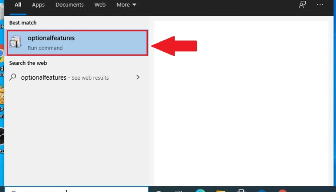Click the magnifier icon beside web result
The height and width of the screenshot is (192, 336).
13,77
